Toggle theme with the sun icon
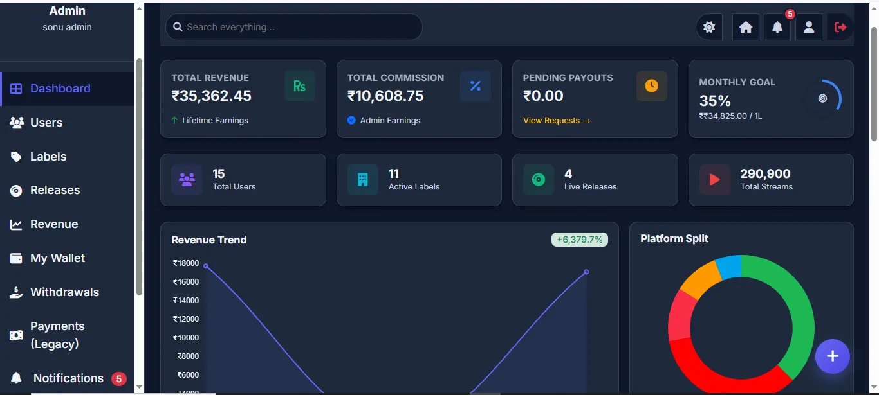This screenshot has width=879, height=395. 709,27
